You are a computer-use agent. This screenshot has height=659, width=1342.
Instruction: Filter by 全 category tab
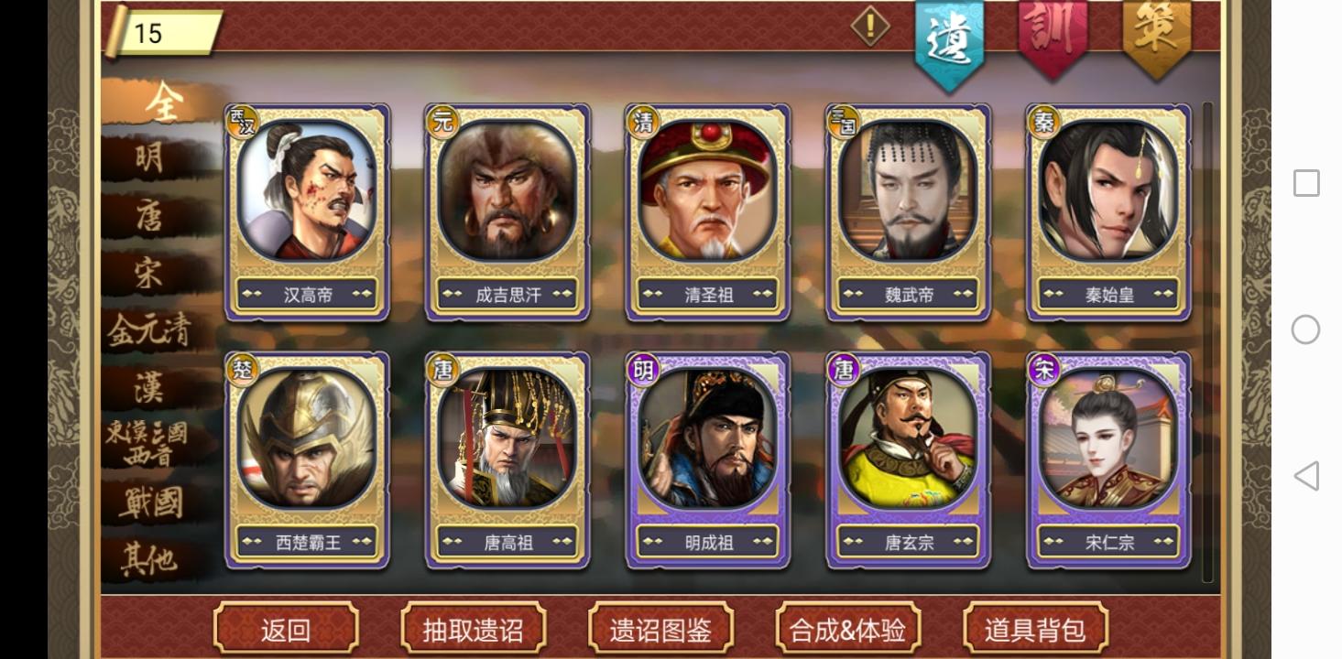point(162,102)
